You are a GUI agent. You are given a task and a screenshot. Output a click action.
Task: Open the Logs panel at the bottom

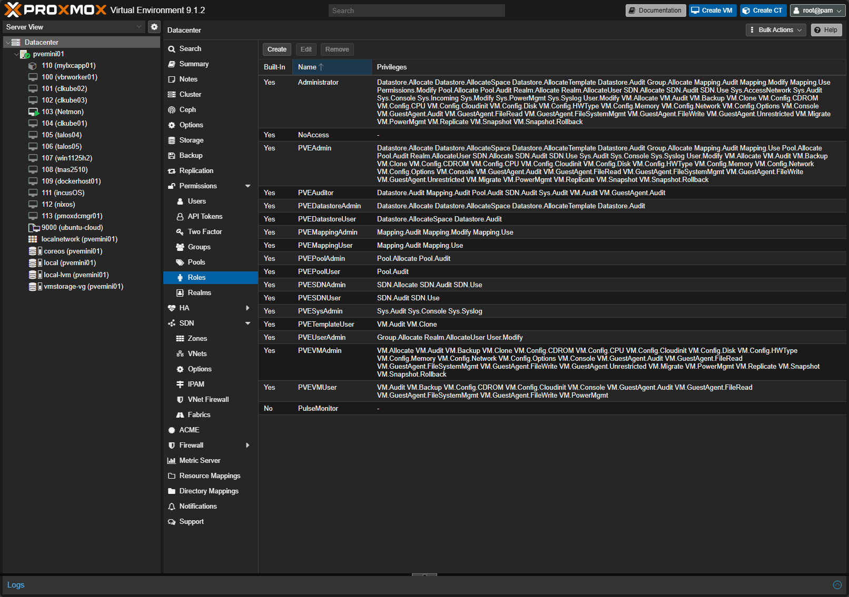15,585
